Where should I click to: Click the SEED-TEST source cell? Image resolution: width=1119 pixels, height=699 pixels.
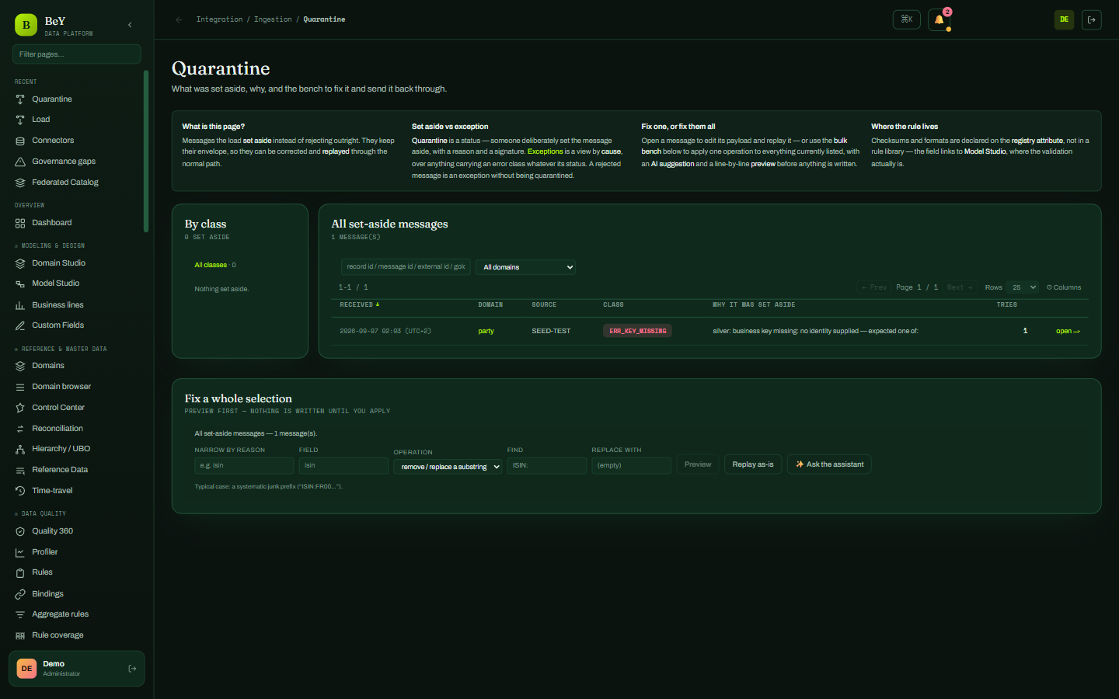[551, 331]
